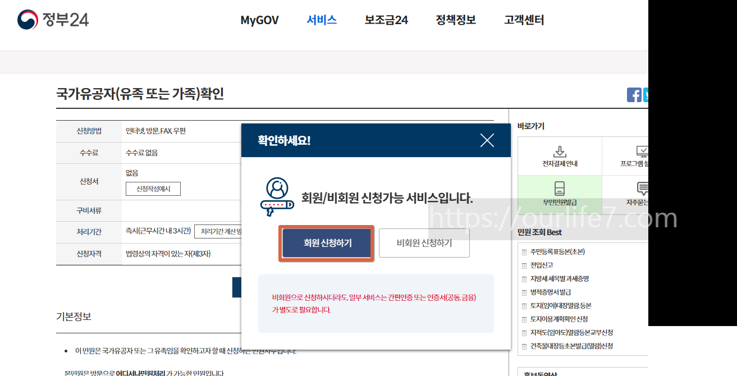The image size is (737, 376).
Task: Close the 확인하세요 popup with the X
Action: [487, 141]
